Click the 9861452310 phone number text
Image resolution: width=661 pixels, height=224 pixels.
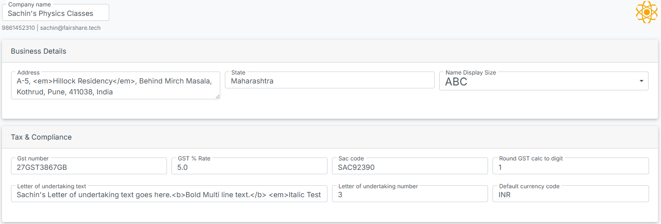pyautogui.click(x=18, y=28)
